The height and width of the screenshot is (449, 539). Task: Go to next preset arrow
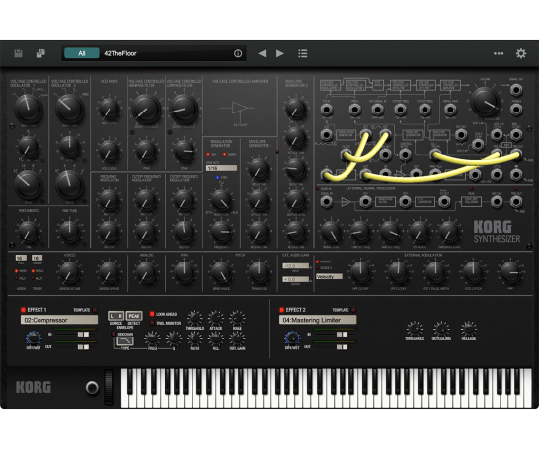click(x=280, y=53)
